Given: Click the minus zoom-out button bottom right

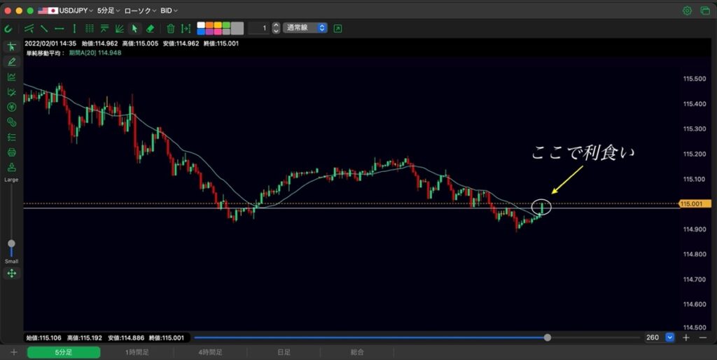Looking at the screenshot, I should 703,338.
